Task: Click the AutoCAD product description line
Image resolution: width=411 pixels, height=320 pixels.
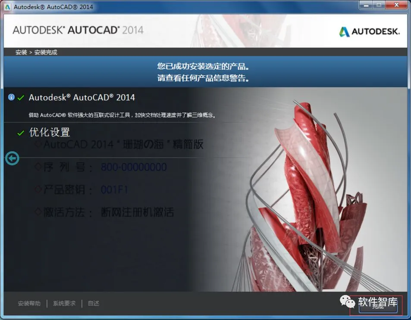Action: [122, 115]
